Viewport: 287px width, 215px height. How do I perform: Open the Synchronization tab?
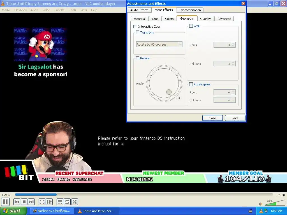click(x=190, y=10)
